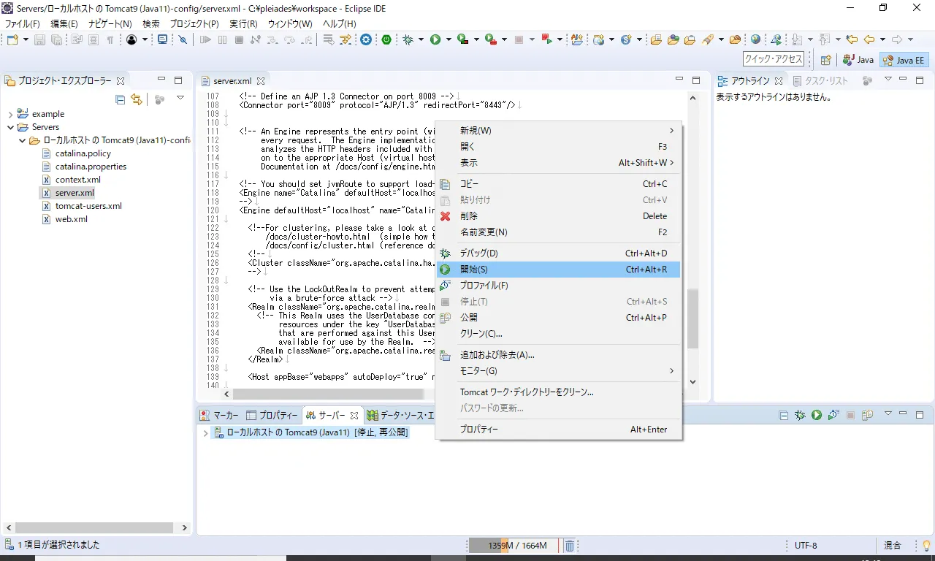
Task: Expand the example project node
Action: click(10, 114)
